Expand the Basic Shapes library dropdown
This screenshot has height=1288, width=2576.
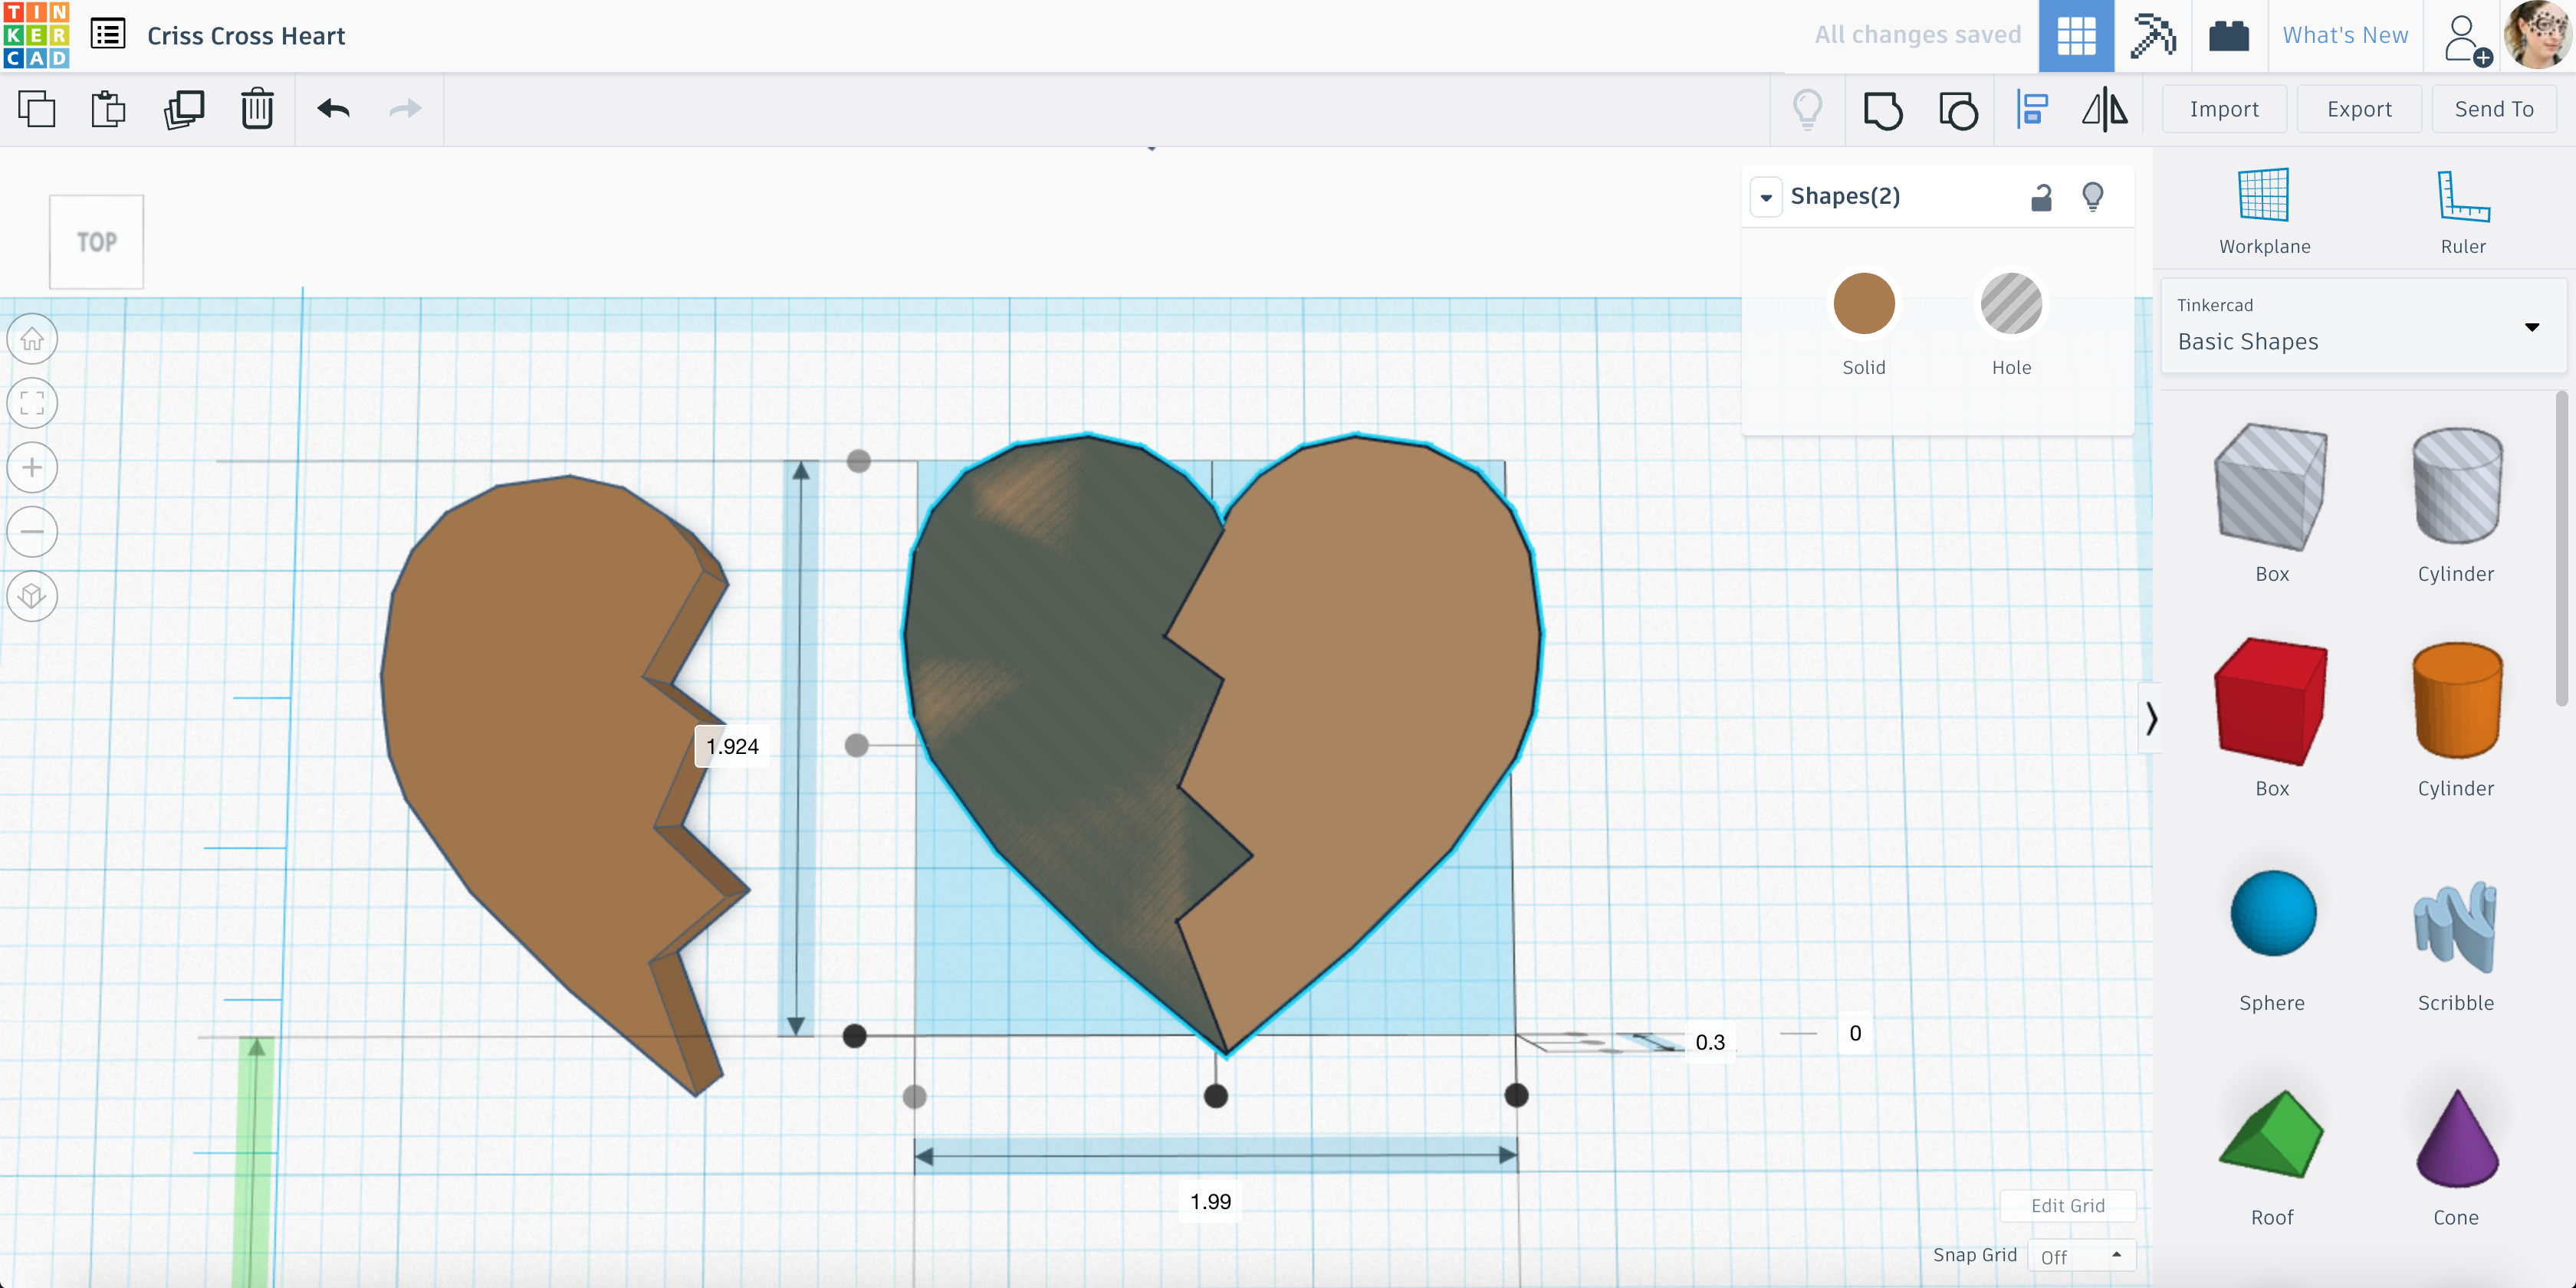2531,326
